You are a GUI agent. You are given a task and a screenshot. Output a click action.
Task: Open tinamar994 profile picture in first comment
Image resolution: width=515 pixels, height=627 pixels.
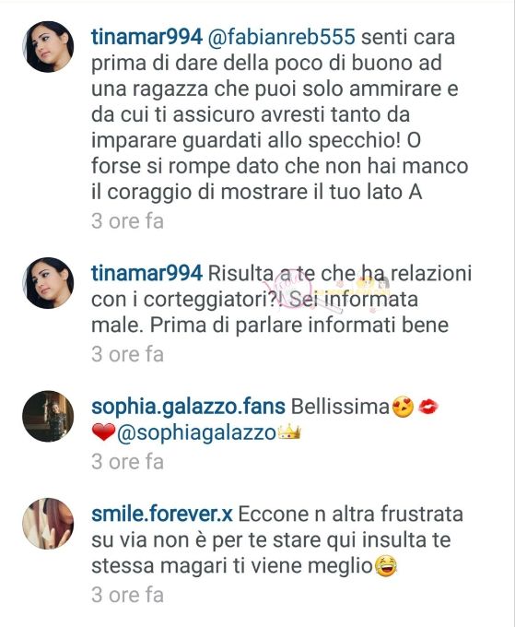coord(48,47)
